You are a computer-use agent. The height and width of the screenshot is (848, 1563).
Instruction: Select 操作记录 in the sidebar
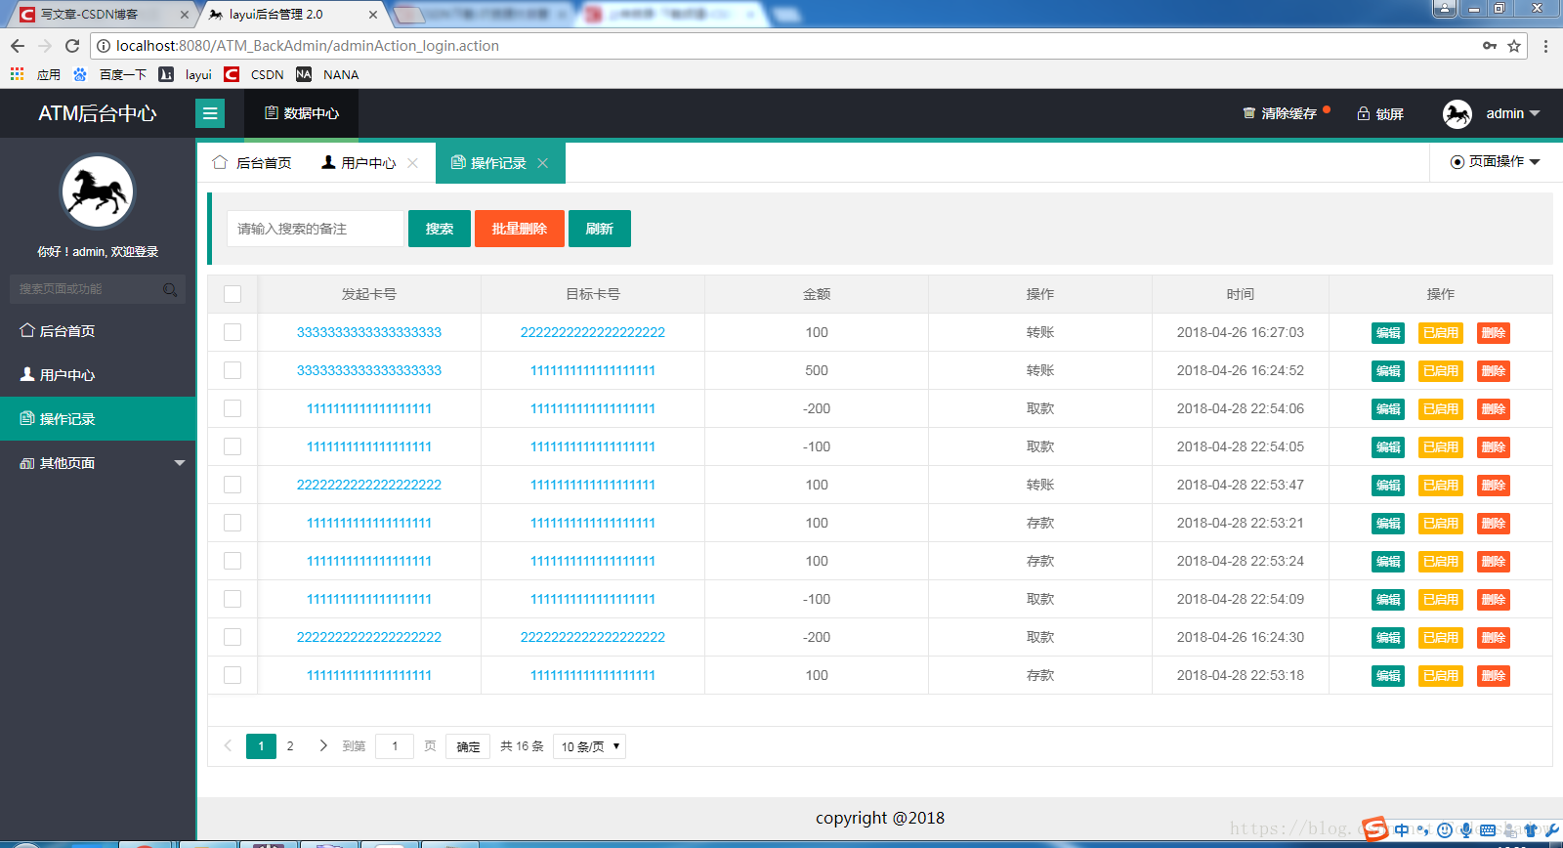click(98, 419)
